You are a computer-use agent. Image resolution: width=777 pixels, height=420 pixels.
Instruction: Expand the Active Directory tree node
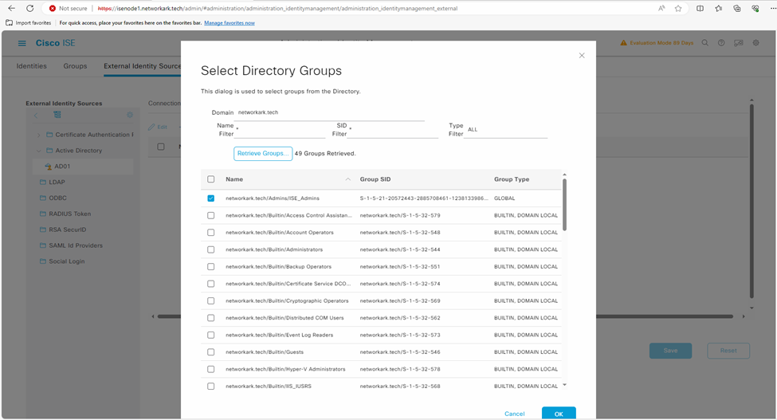point(39,151)
